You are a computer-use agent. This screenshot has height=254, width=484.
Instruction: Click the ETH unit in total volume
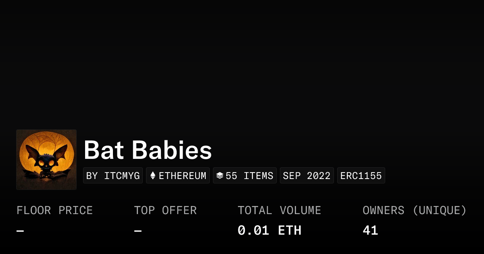(x=290, y=231)
